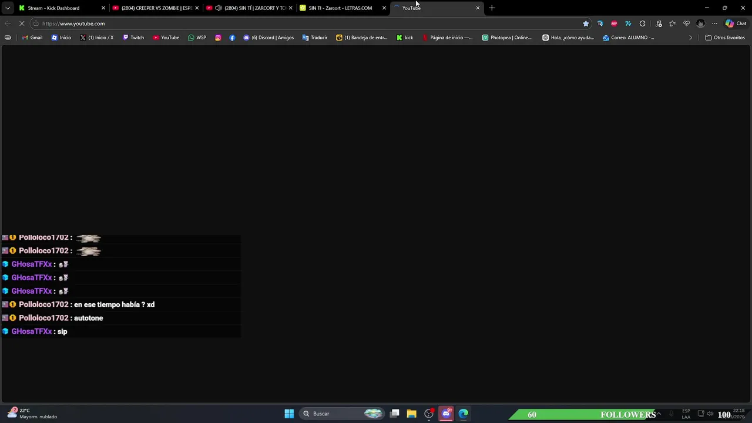Open the Gmail bookmark

[32, 38]
